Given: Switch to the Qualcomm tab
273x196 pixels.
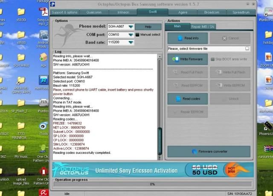Looking at the screenshot, I should [x=94, y=12].
